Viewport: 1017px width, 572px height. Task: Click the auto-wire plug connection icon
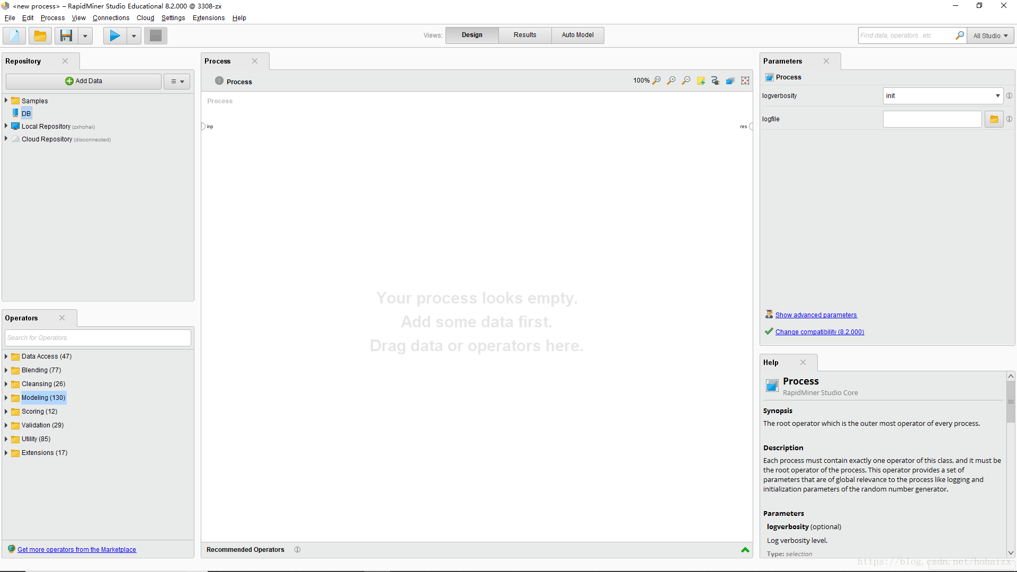[716, 81]
